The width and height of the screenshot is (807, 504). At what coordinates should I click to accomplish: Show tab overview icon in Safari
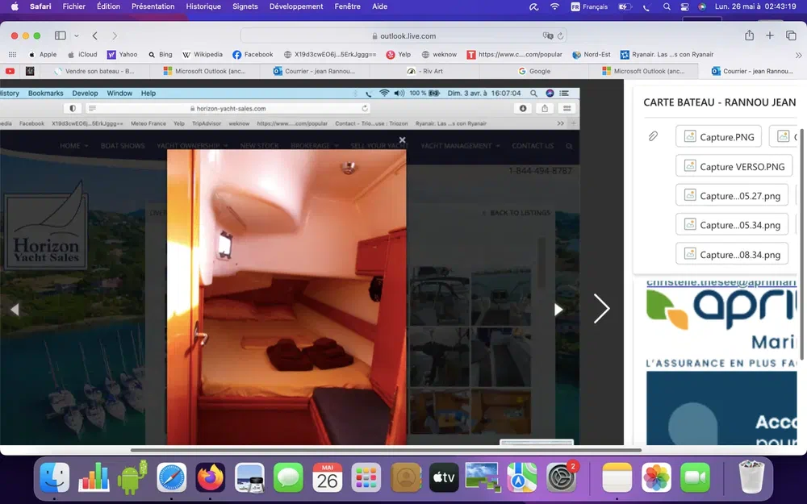click(x=791, y=35)
